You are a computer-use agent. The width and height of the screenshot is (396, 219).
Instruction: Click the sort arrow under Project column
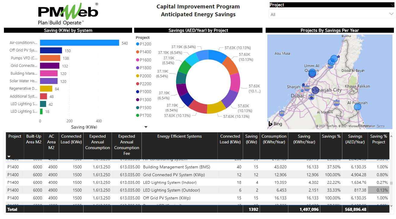pos(9,157)
